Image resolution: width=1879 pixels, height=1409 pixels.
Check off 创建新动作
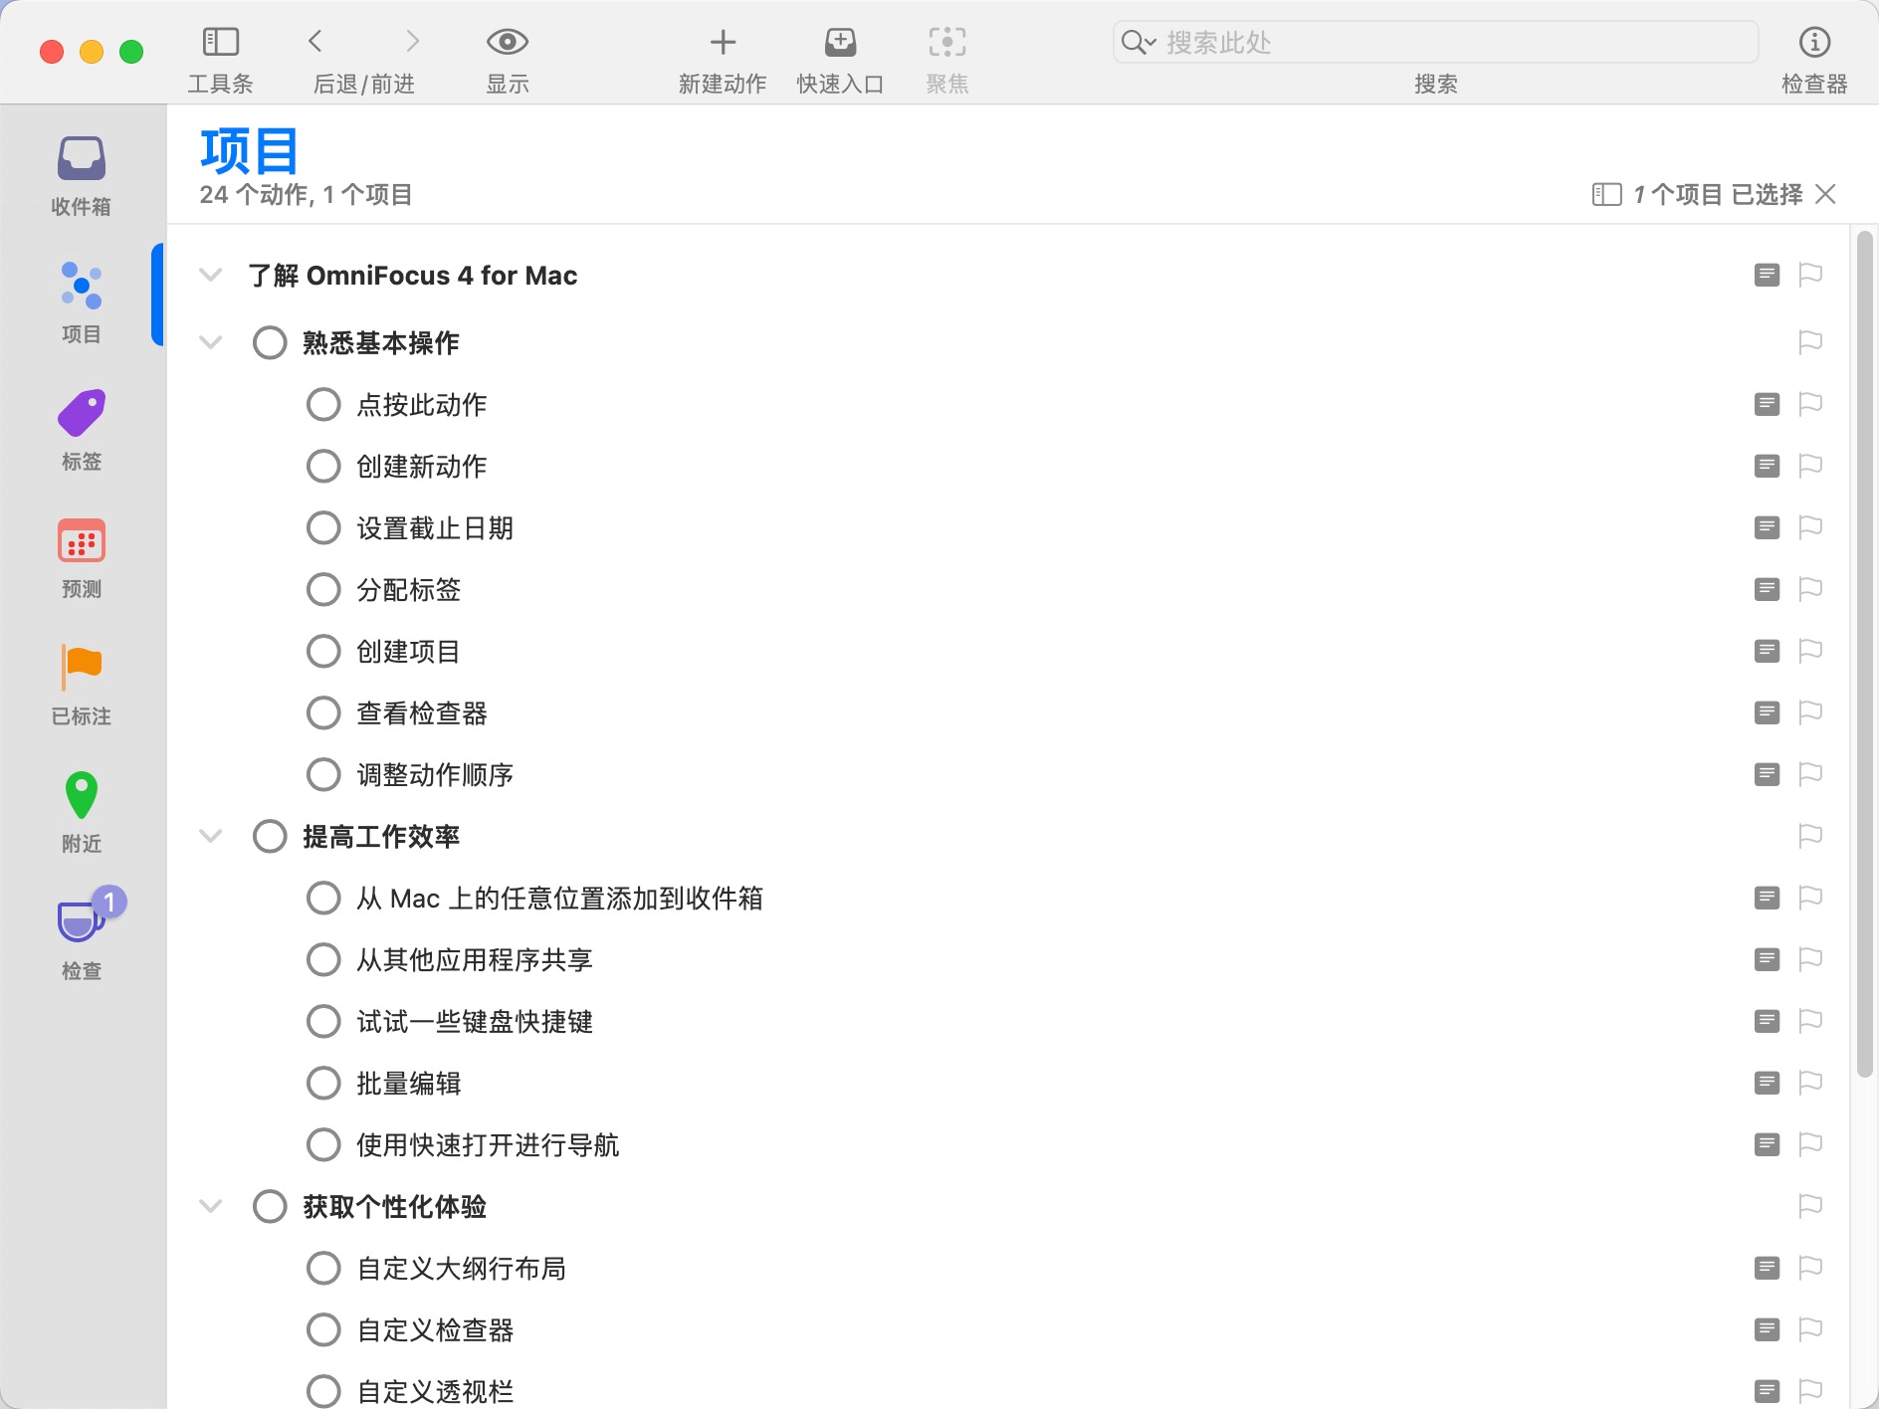pos(323,466)
